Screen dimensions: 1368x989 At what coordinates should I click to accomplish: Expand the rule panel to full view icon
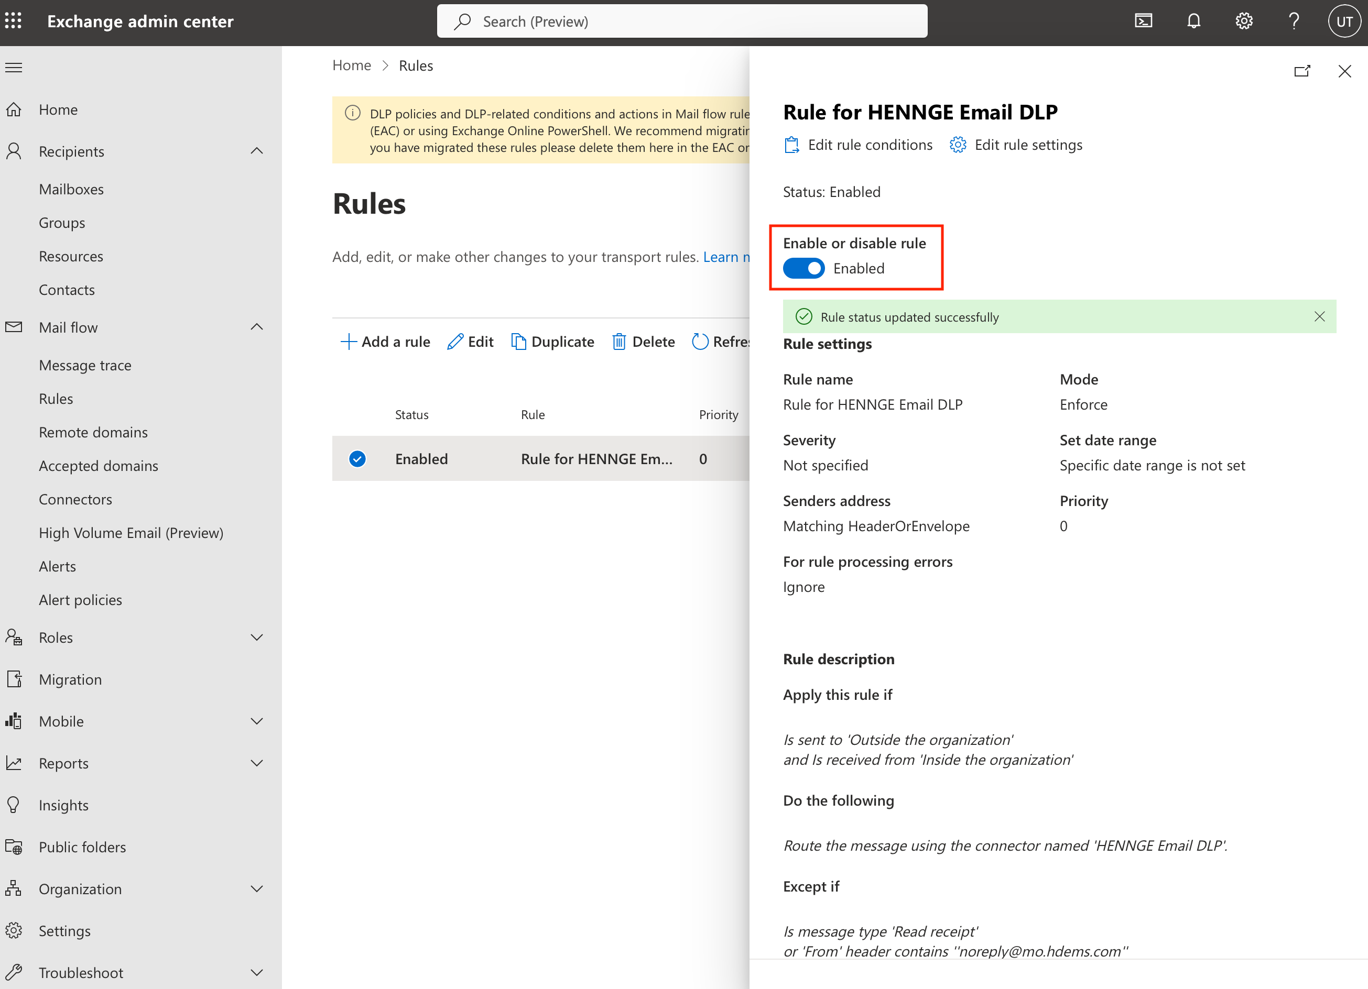[x=1302, y=71]
